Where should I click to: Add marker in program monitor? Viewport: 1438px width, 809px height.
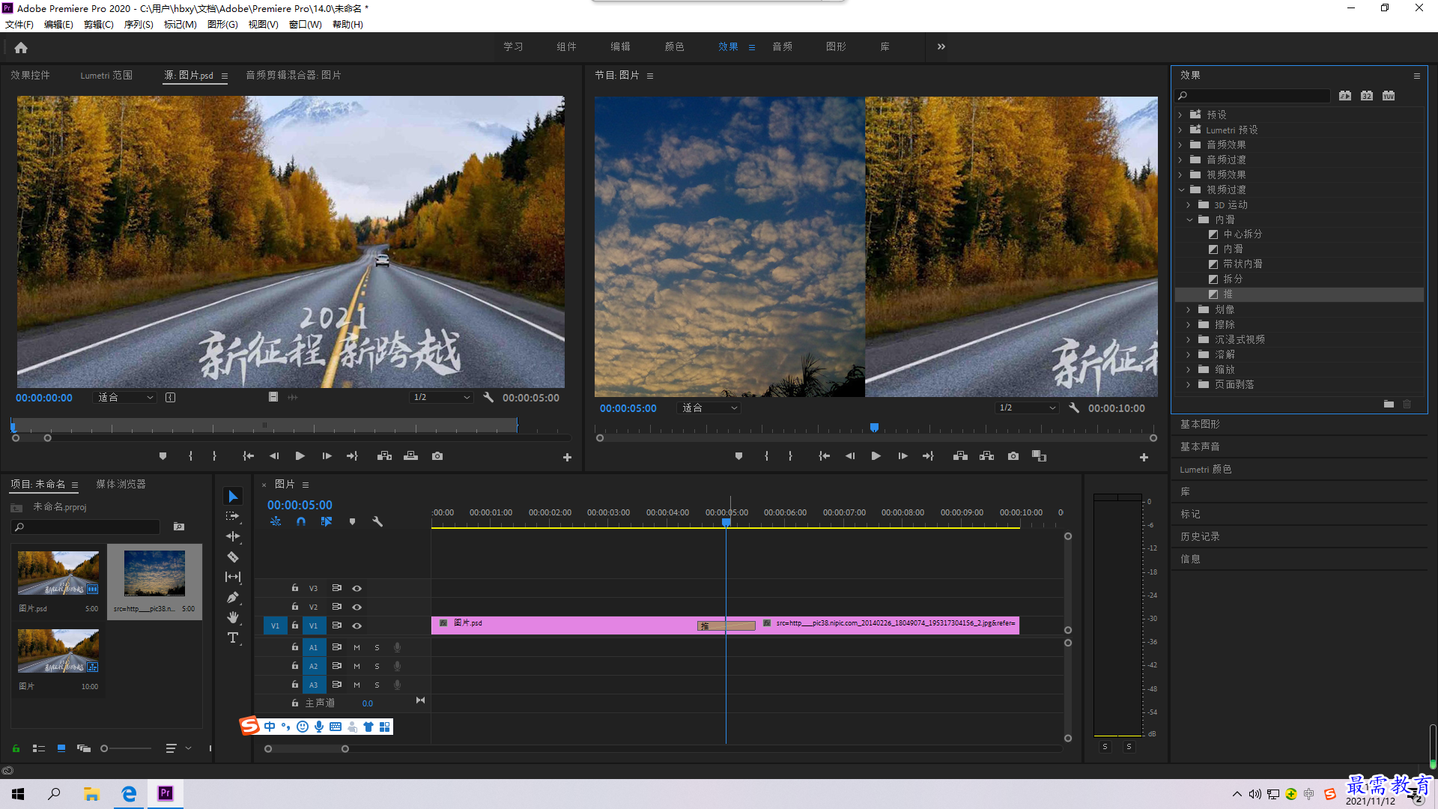[738, 456]
